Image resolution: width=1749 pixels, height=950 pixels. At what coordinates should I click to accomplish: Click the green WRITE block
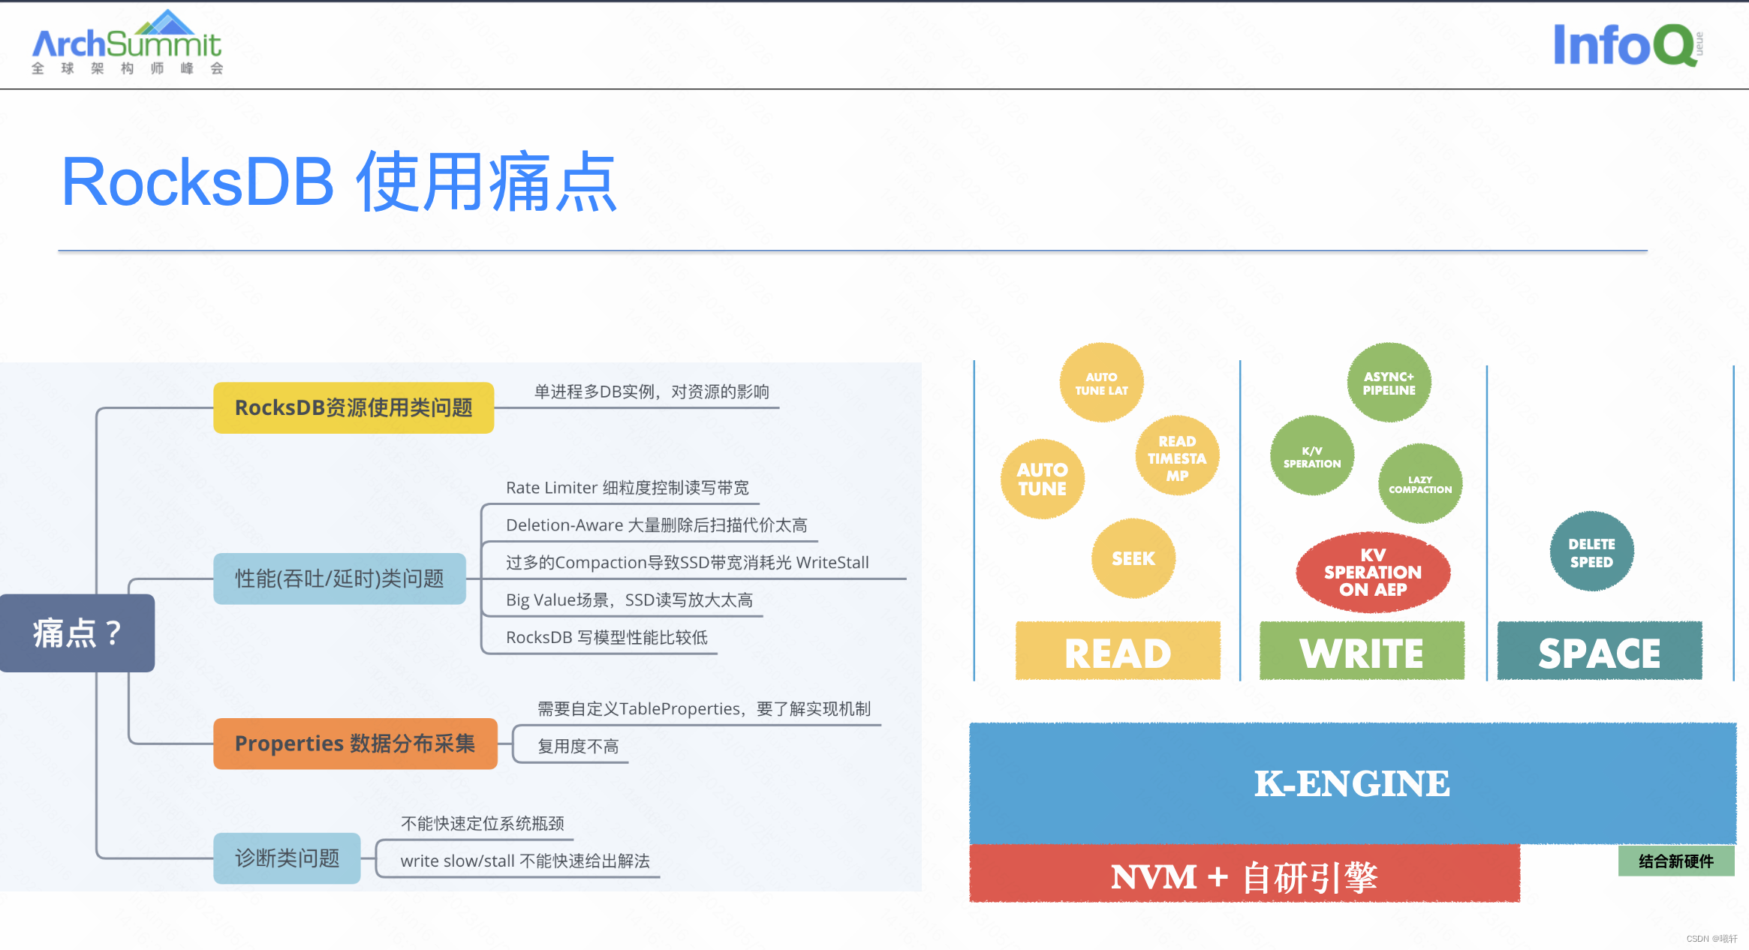click(1362, 651)
